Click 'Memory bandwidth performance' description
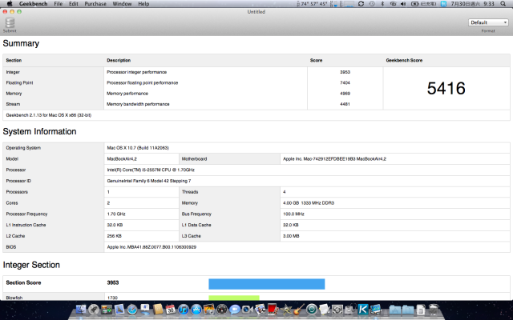Screen dimensions: 513x320 [138, 104]
